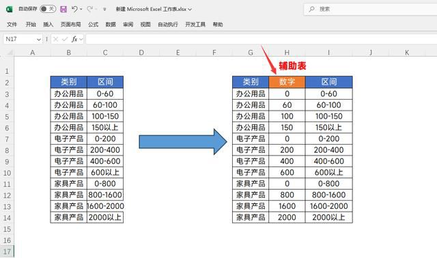Click the Name Box showing N17

tap(20, 40)
